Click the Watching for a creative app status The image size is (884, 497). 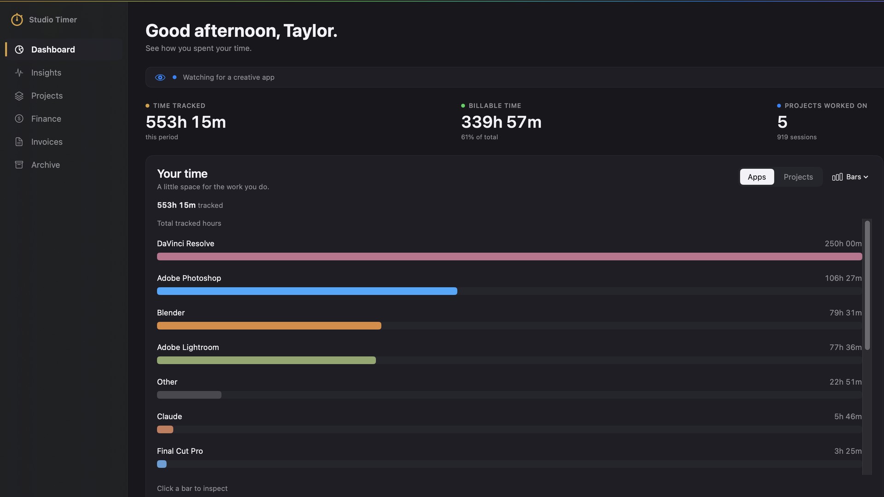[x=228, y=77]
